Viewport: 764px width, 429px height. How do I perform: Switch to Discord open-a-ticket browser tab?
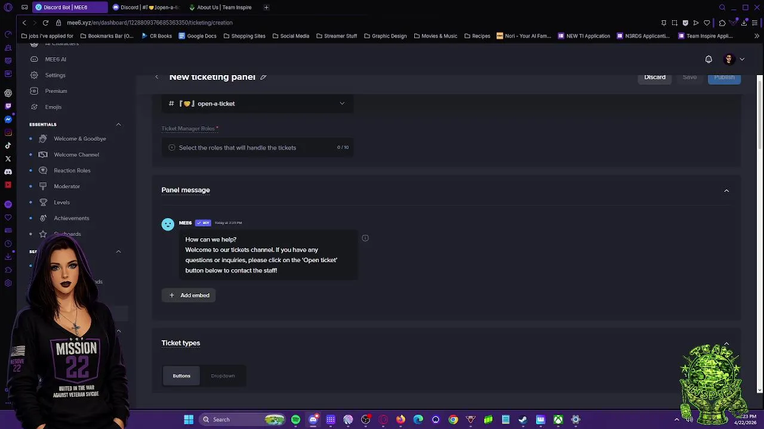click(x=146, y=8)
